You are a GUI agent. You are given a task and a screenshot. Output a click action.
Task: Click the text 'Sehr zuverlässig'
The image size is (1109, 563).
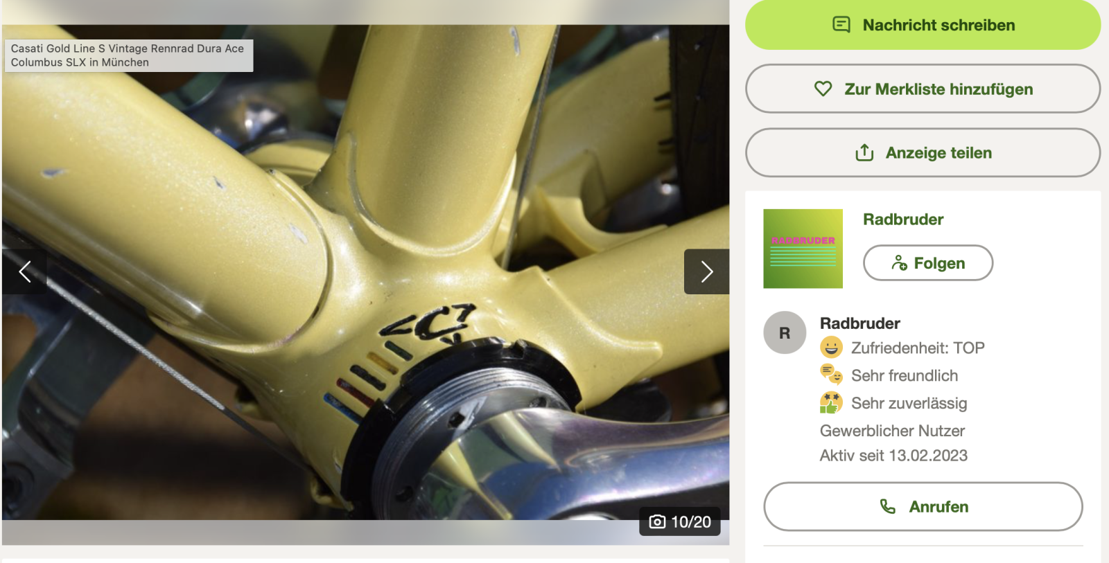point(909,403)
